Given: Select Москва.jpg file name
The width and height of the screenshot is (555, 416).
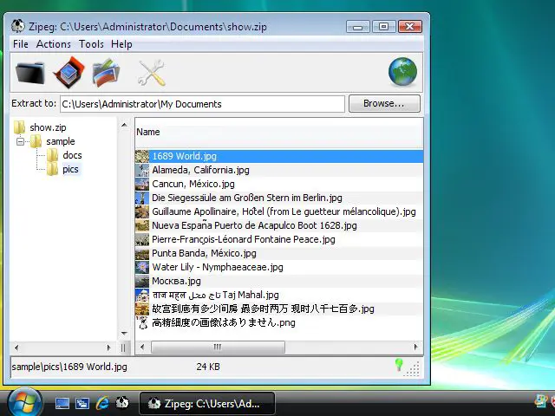Looking at the screenshot, I should (176, 281).
